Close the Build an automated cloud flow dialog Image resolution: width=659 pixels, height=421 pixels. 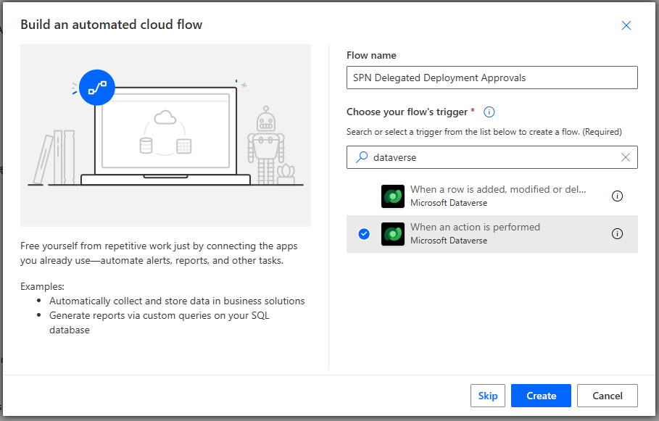[626, 25]
